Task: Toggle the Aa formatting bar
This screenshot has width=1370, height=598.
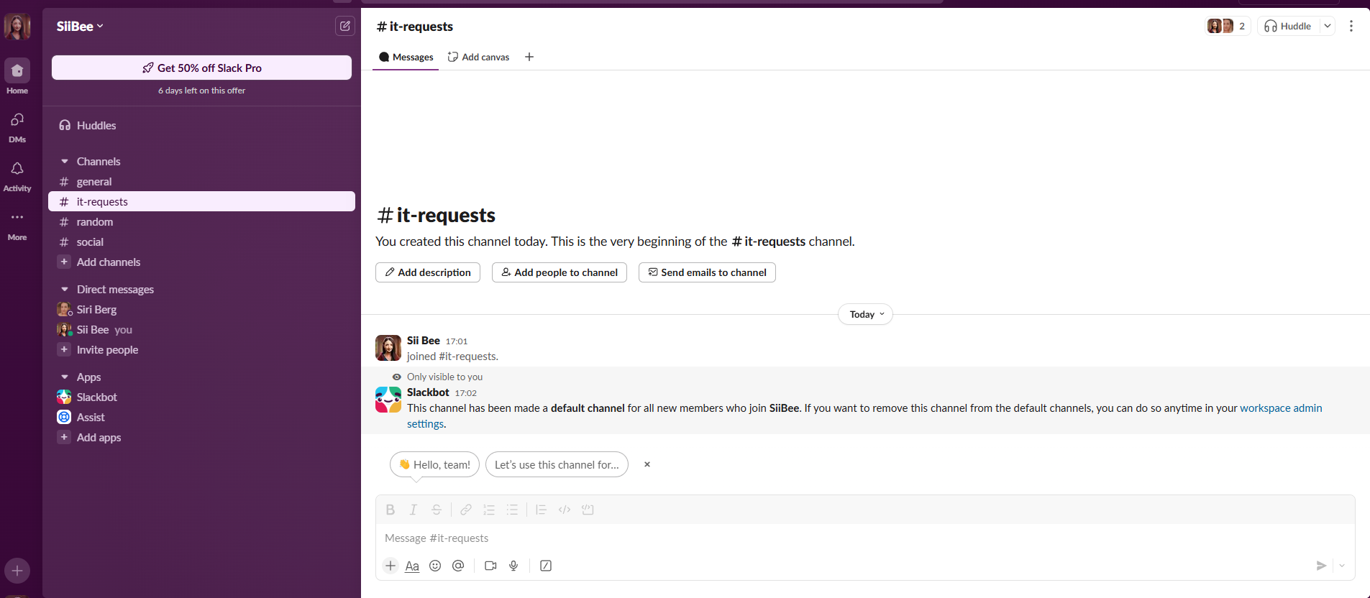Action: pos(411,566)
